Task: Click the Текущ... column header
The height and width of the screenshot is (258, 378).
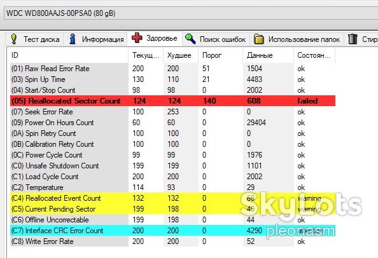Action: 146,55
